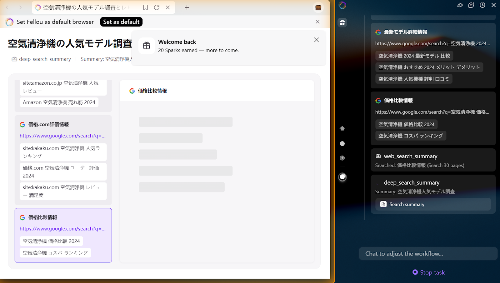The height and width of the screenshot is (283, 500).
Task: Open a new tab with plus button
Action: coord(187,7)
